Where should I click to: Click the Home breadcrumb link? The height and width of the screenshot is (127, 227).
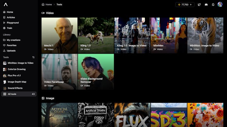(x=49, y=5)
